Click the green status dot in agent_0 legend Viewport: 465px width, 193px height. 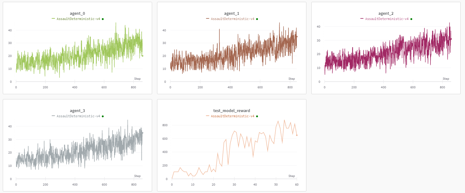coord(103,19)
